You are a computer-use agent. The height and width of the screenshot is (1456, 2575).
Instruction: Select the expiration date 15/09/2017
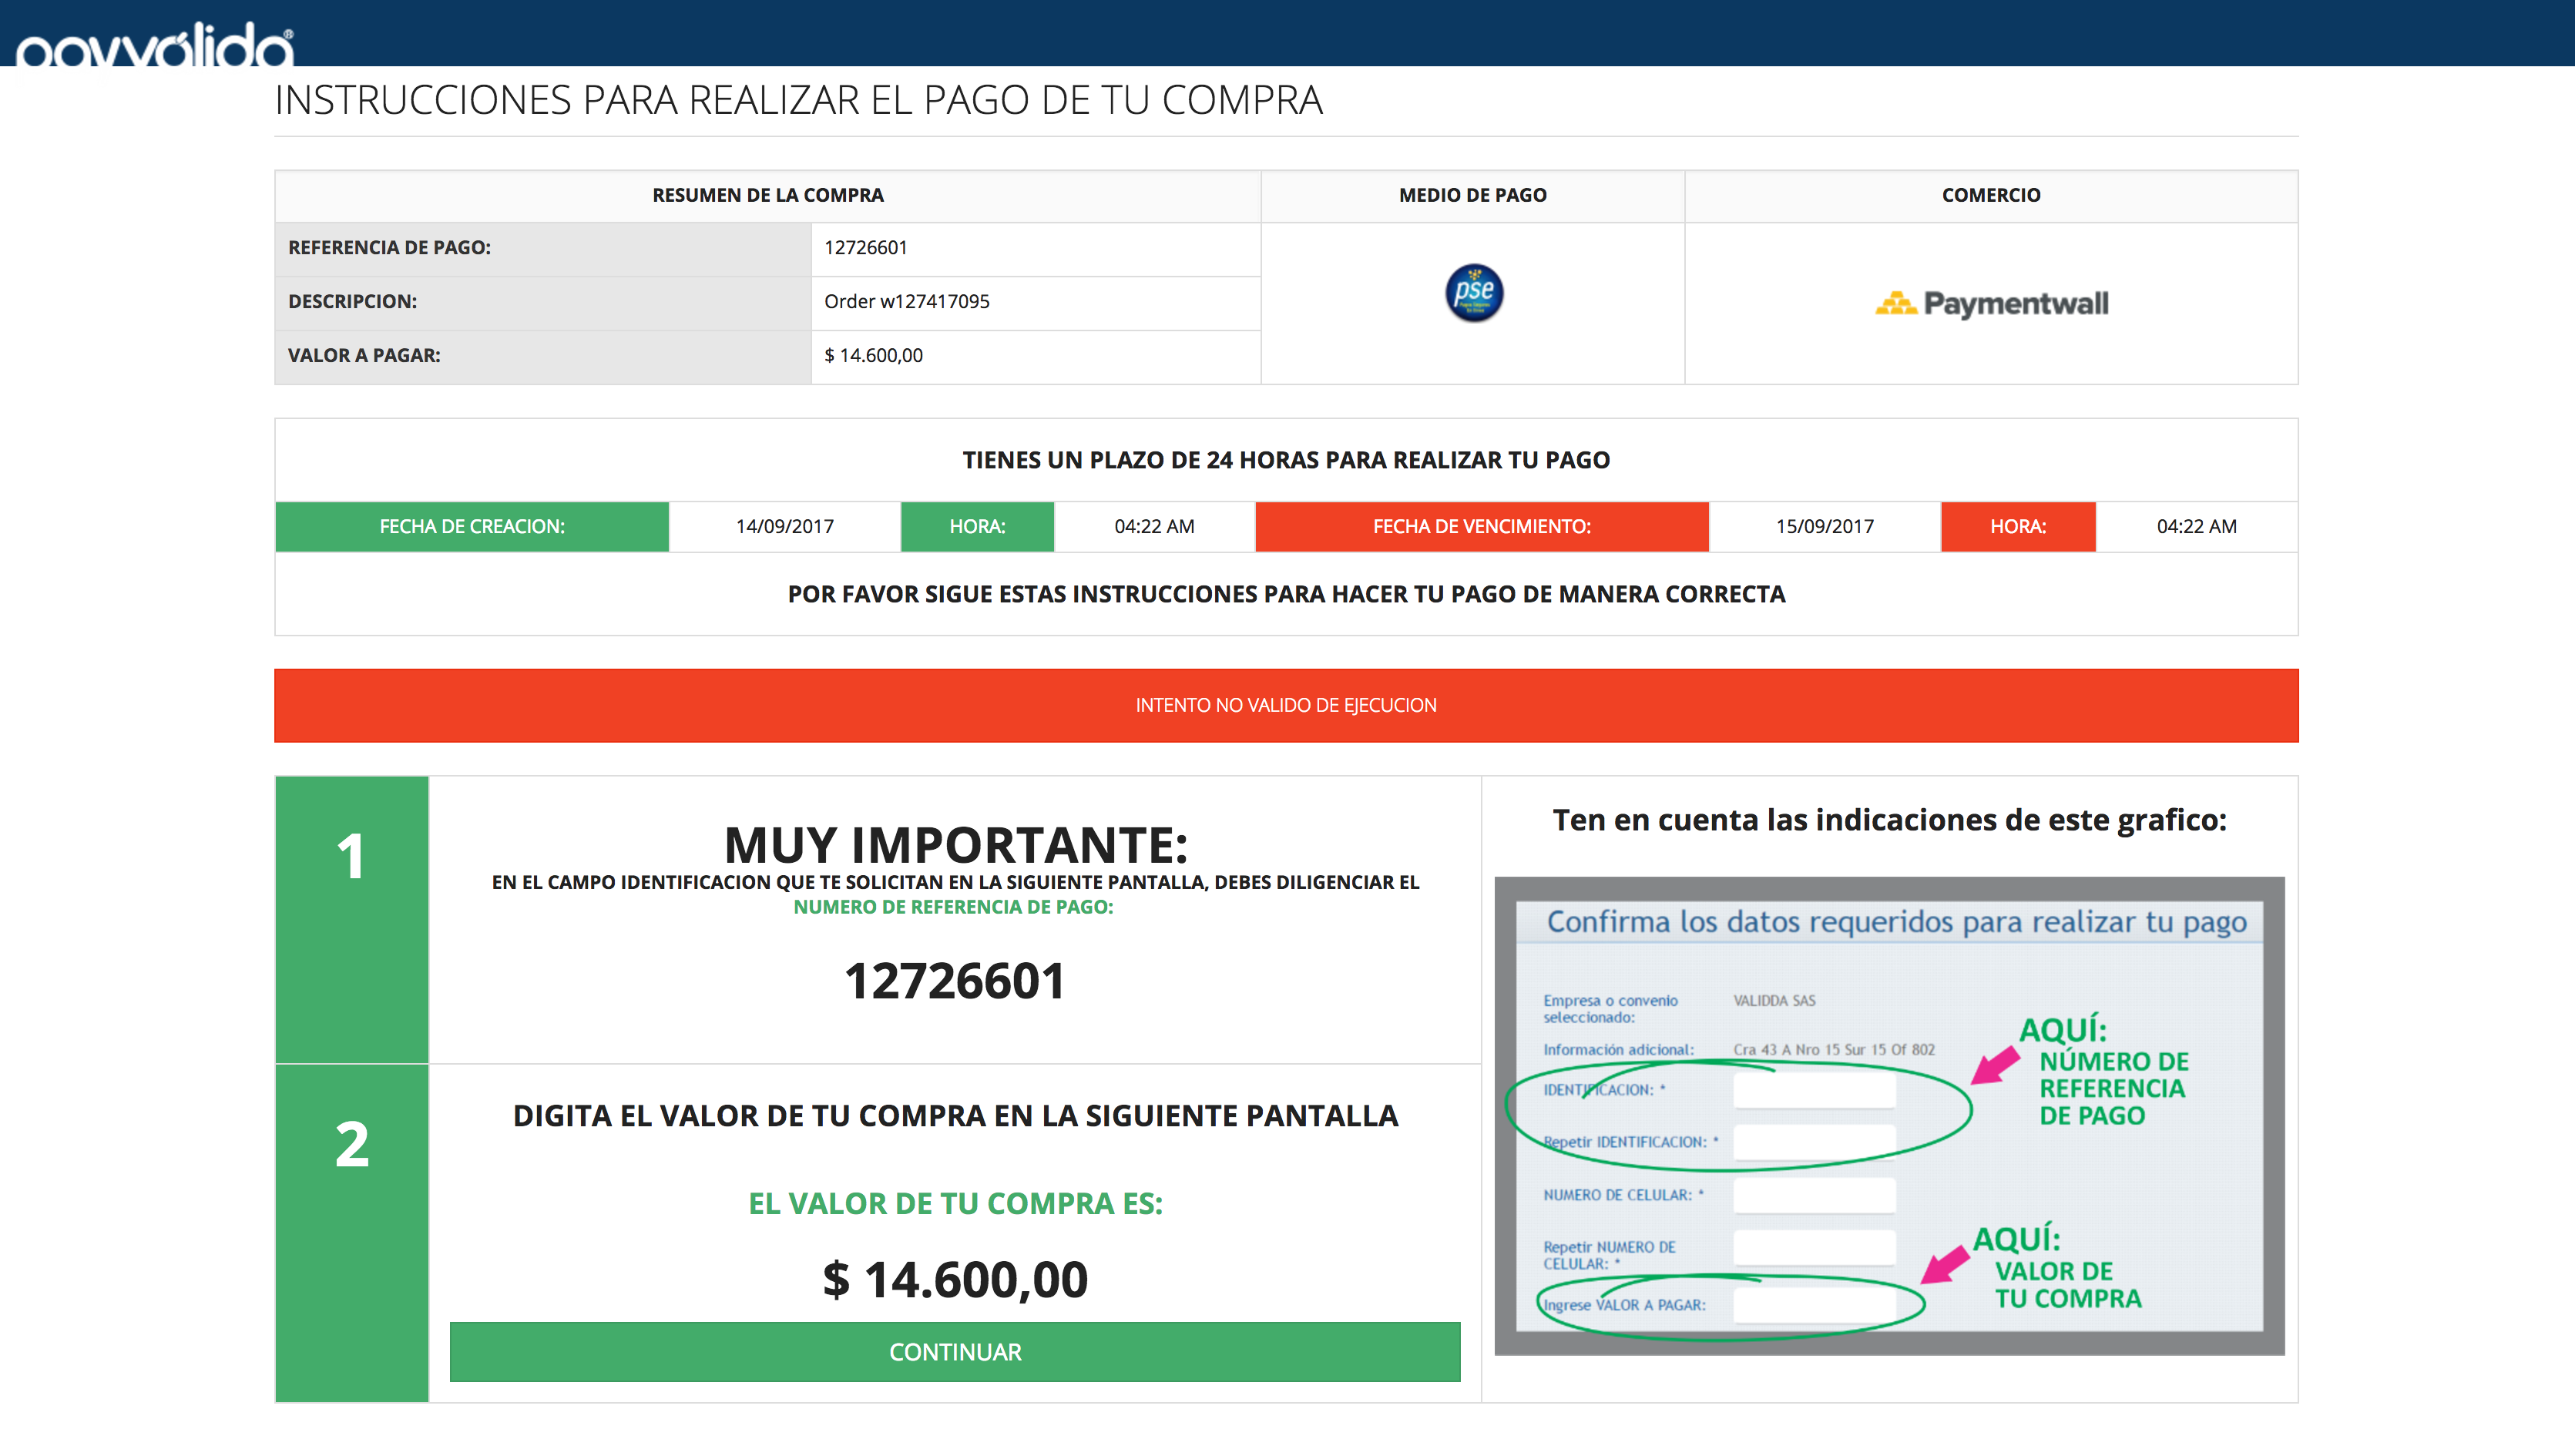click(x=1825, y=527)
